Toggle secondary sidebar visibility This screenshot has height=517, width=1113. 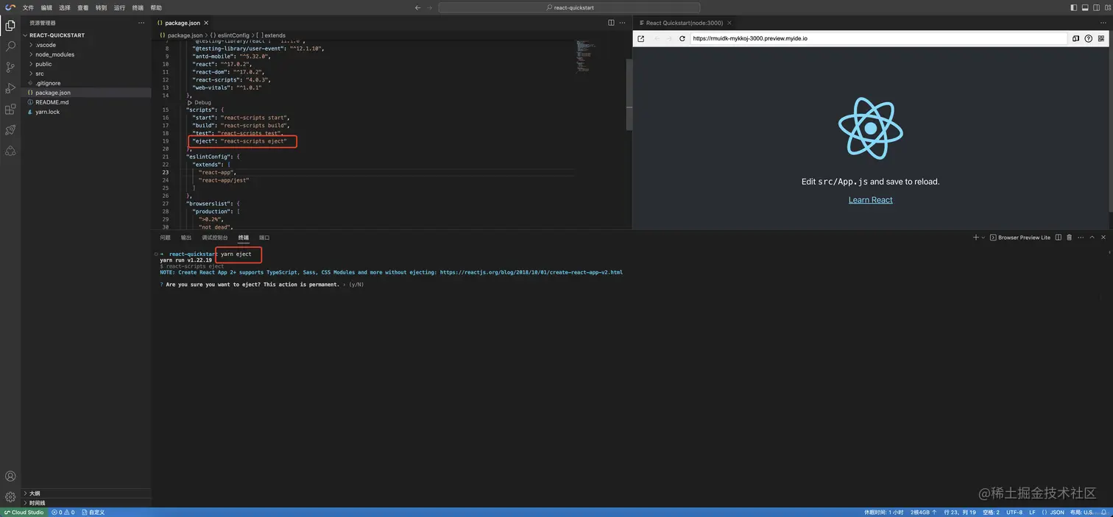[x=1095, y=7]
